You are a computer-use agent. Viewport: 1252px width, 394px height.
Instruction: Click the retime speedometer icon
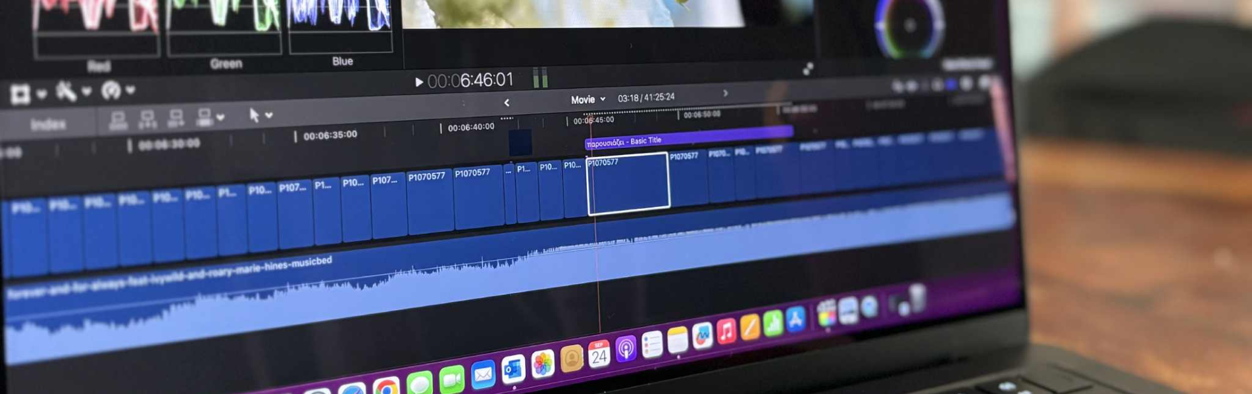click(111, 90)
